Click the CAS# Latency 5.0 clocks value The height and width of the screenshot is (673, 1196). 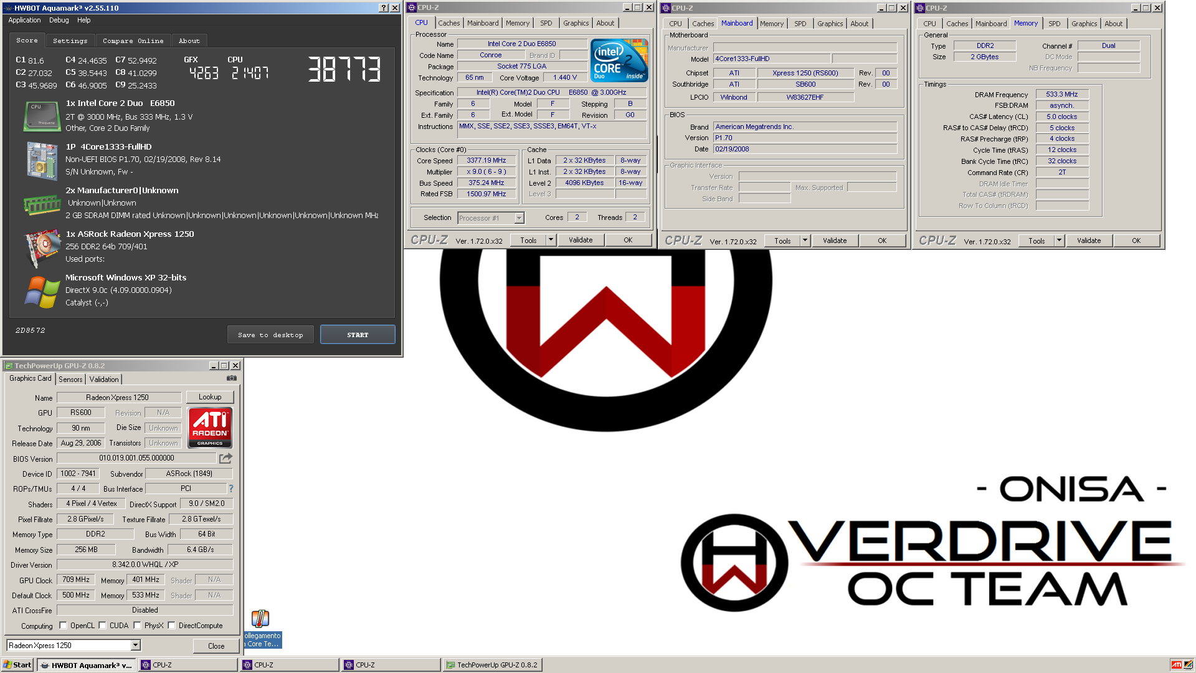pyautogui.click(x=1062, y=117)
